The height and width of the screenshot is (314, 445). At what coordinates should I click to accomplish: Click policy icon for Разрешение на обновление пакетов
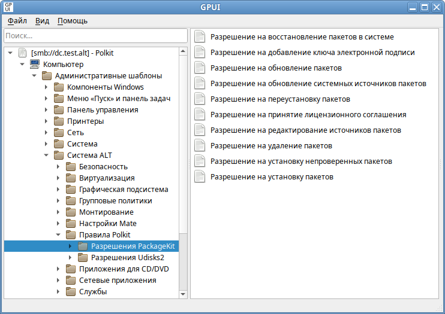click(200, 68)
